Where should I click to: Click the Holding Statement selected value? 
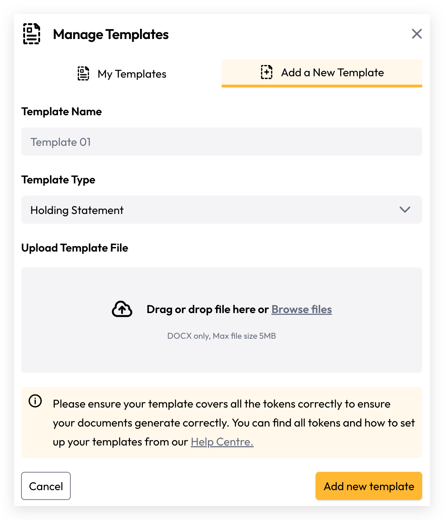(x=77, y=210)
